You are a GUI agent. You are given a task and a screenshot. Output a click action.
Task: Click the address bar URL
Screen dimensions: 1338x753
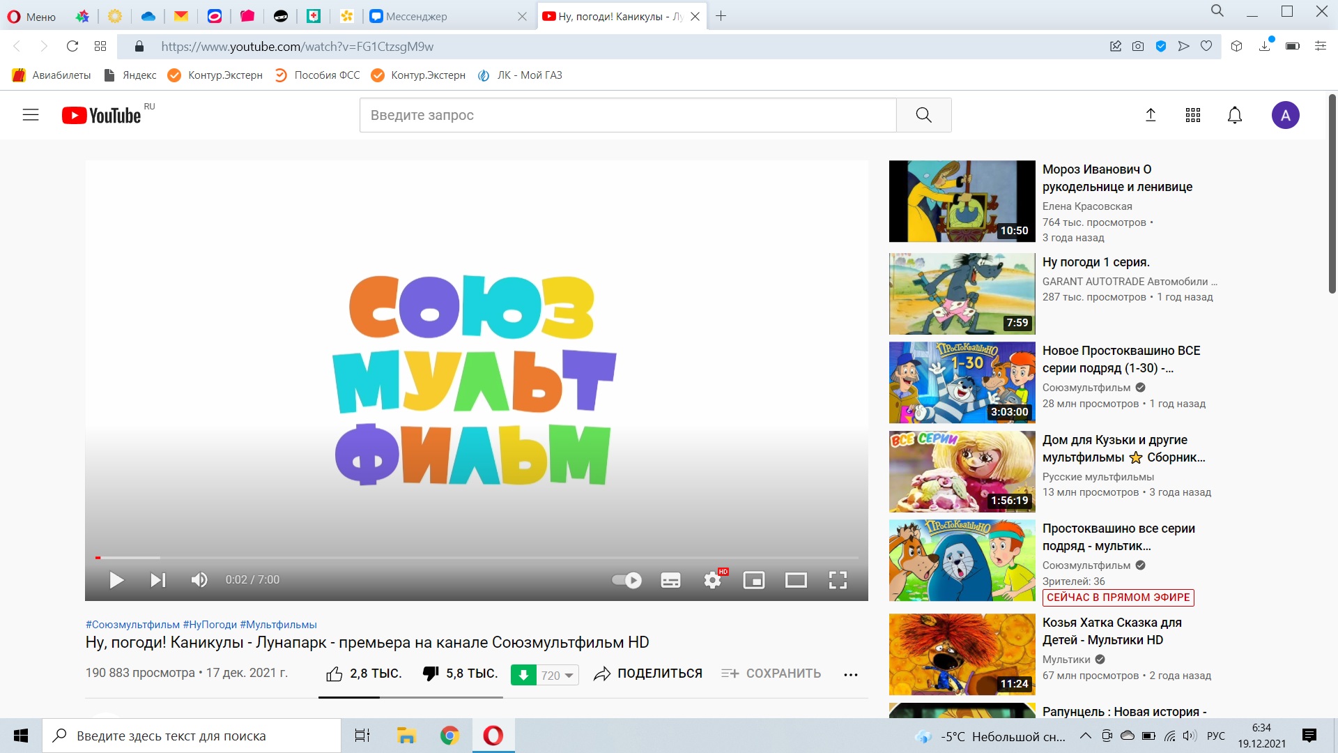coord(297,47)
